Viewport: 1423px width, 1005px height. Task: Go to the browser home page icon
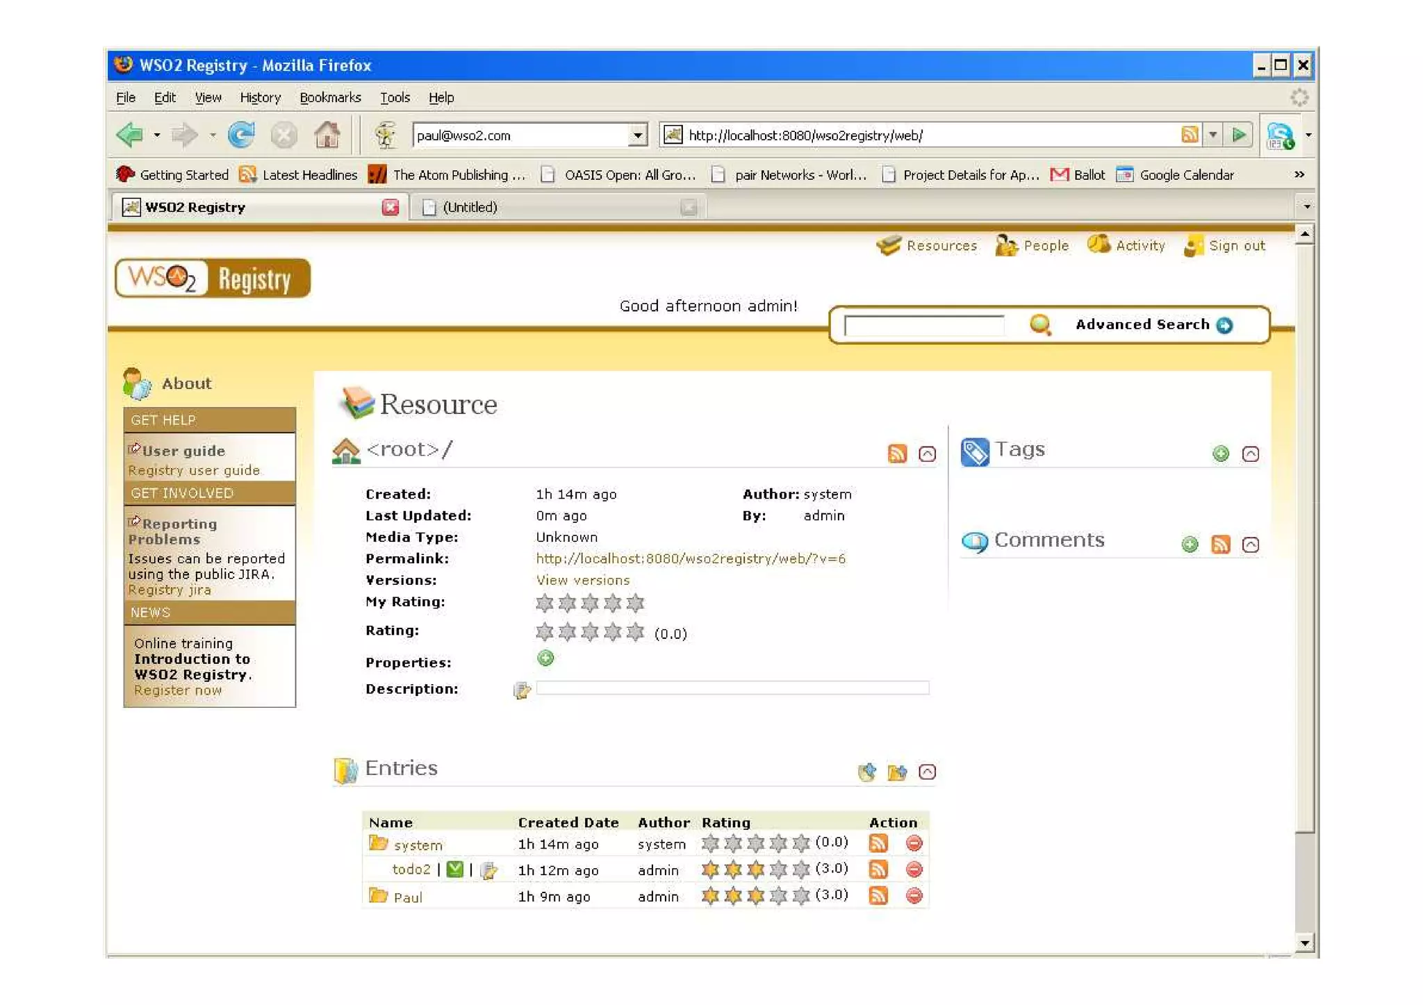(327, 135)
